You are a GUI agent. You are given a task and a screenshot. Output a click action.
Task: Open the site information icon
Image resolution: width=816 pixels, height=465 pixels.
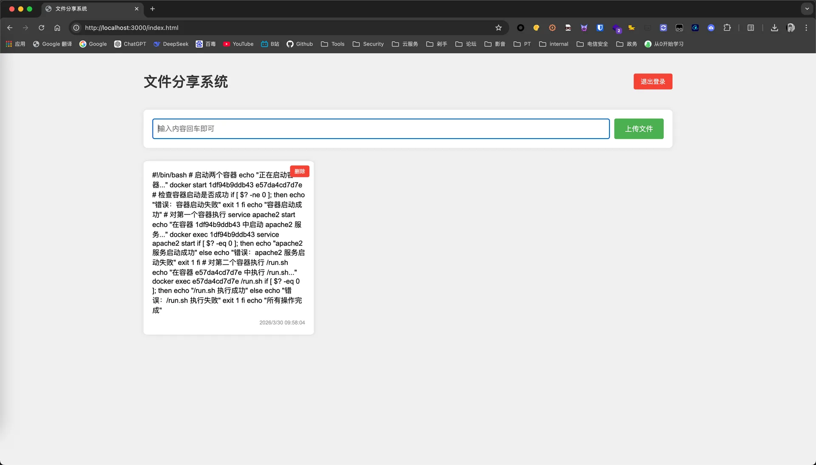tap(76, 28)
